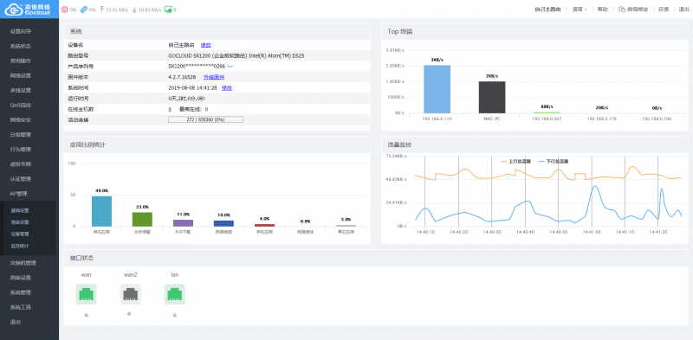
Task: Select 设备管理 under AP管理
Action: (20, 234)
